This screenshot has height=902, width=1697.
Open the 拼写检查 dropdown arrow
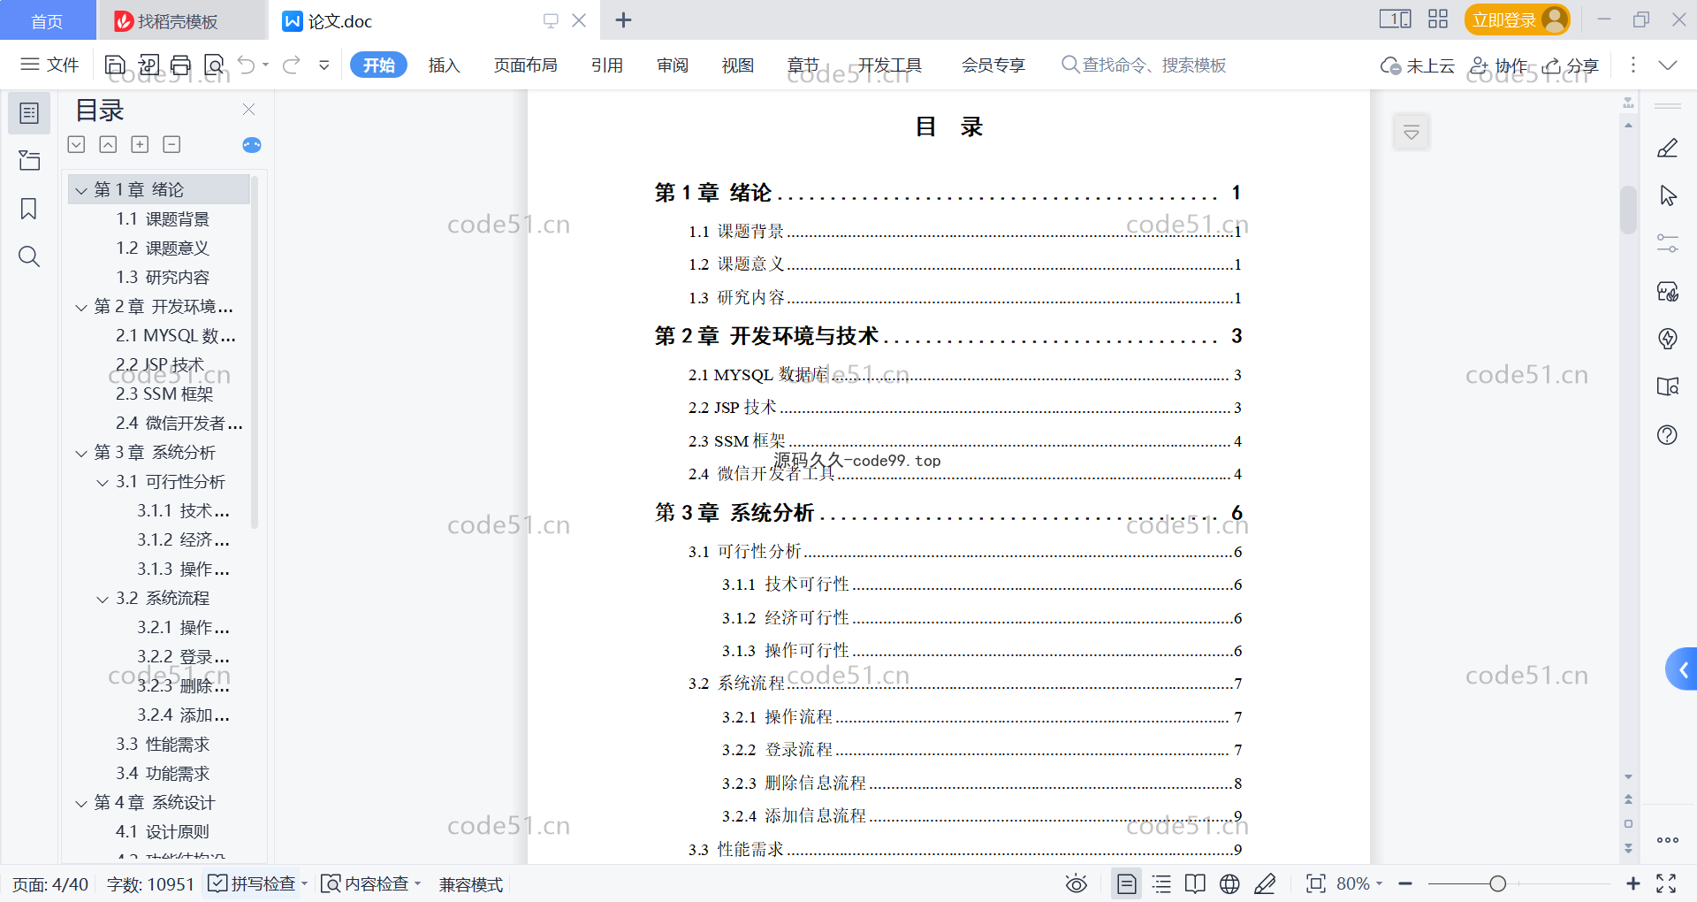point(304,883)
